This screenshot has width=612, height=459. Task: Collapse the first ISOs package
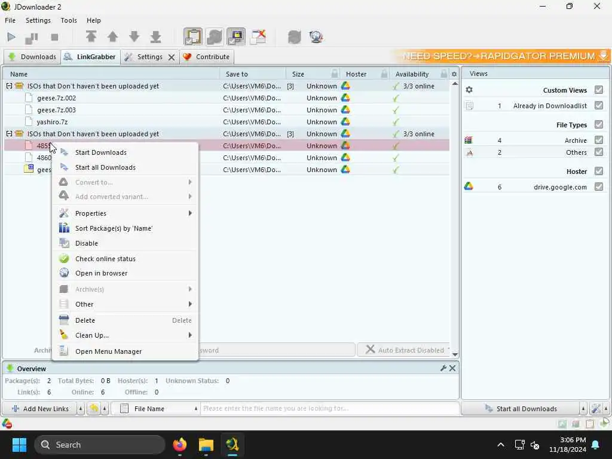pyautogui.click(x=9, y=86)
